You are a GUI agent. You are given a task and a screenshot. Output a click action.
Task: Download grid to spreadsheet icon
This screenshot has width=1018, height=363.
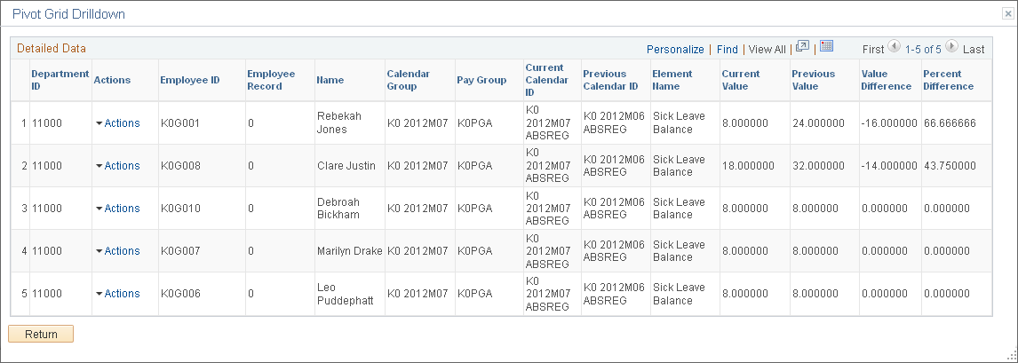pyautogui.click(x=826, y=47)
